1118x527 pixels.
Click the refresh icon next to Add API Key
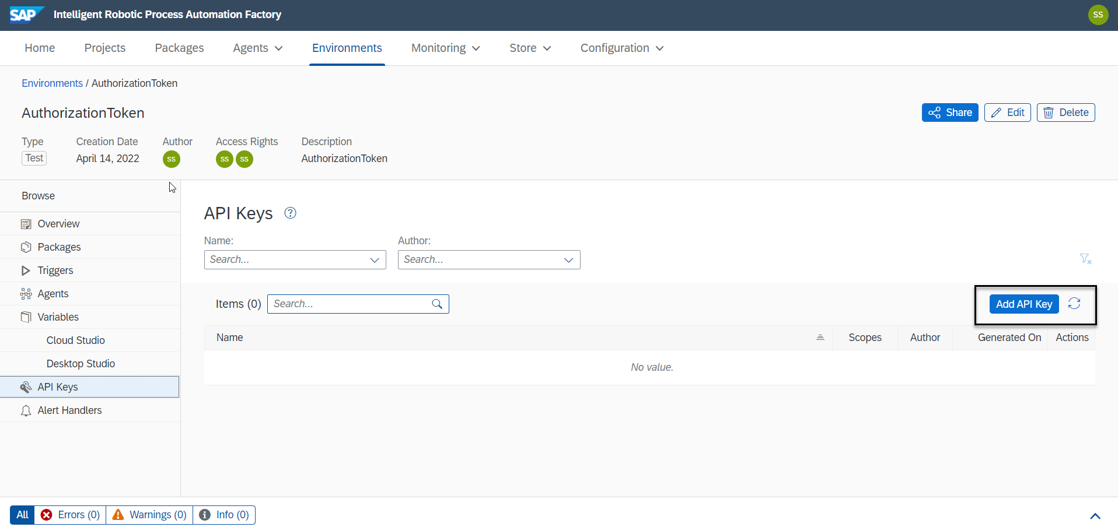pyautogui.click(x=1074, y=304)
